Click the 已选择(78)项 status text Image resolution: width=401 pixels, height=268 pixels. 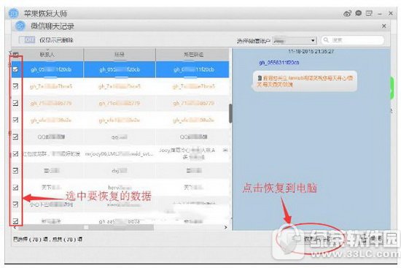pyautogui.click(x=48, y=240)
